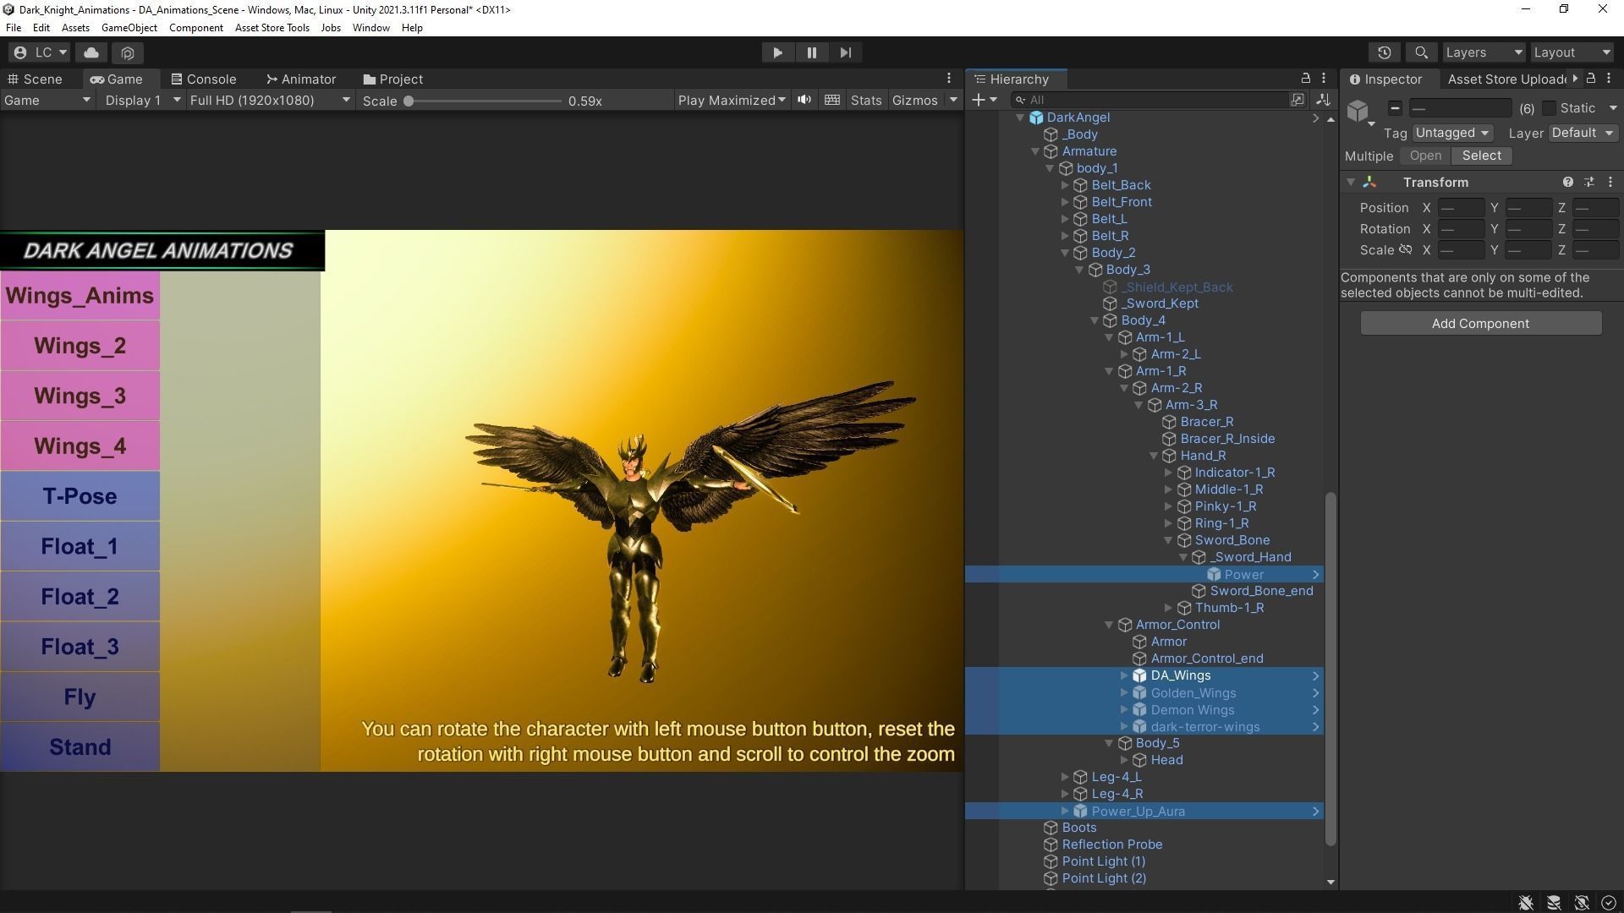Expand the Leg-4_L tree node
Viewport: 1624px width, 913px height.
pos(1065,777)
